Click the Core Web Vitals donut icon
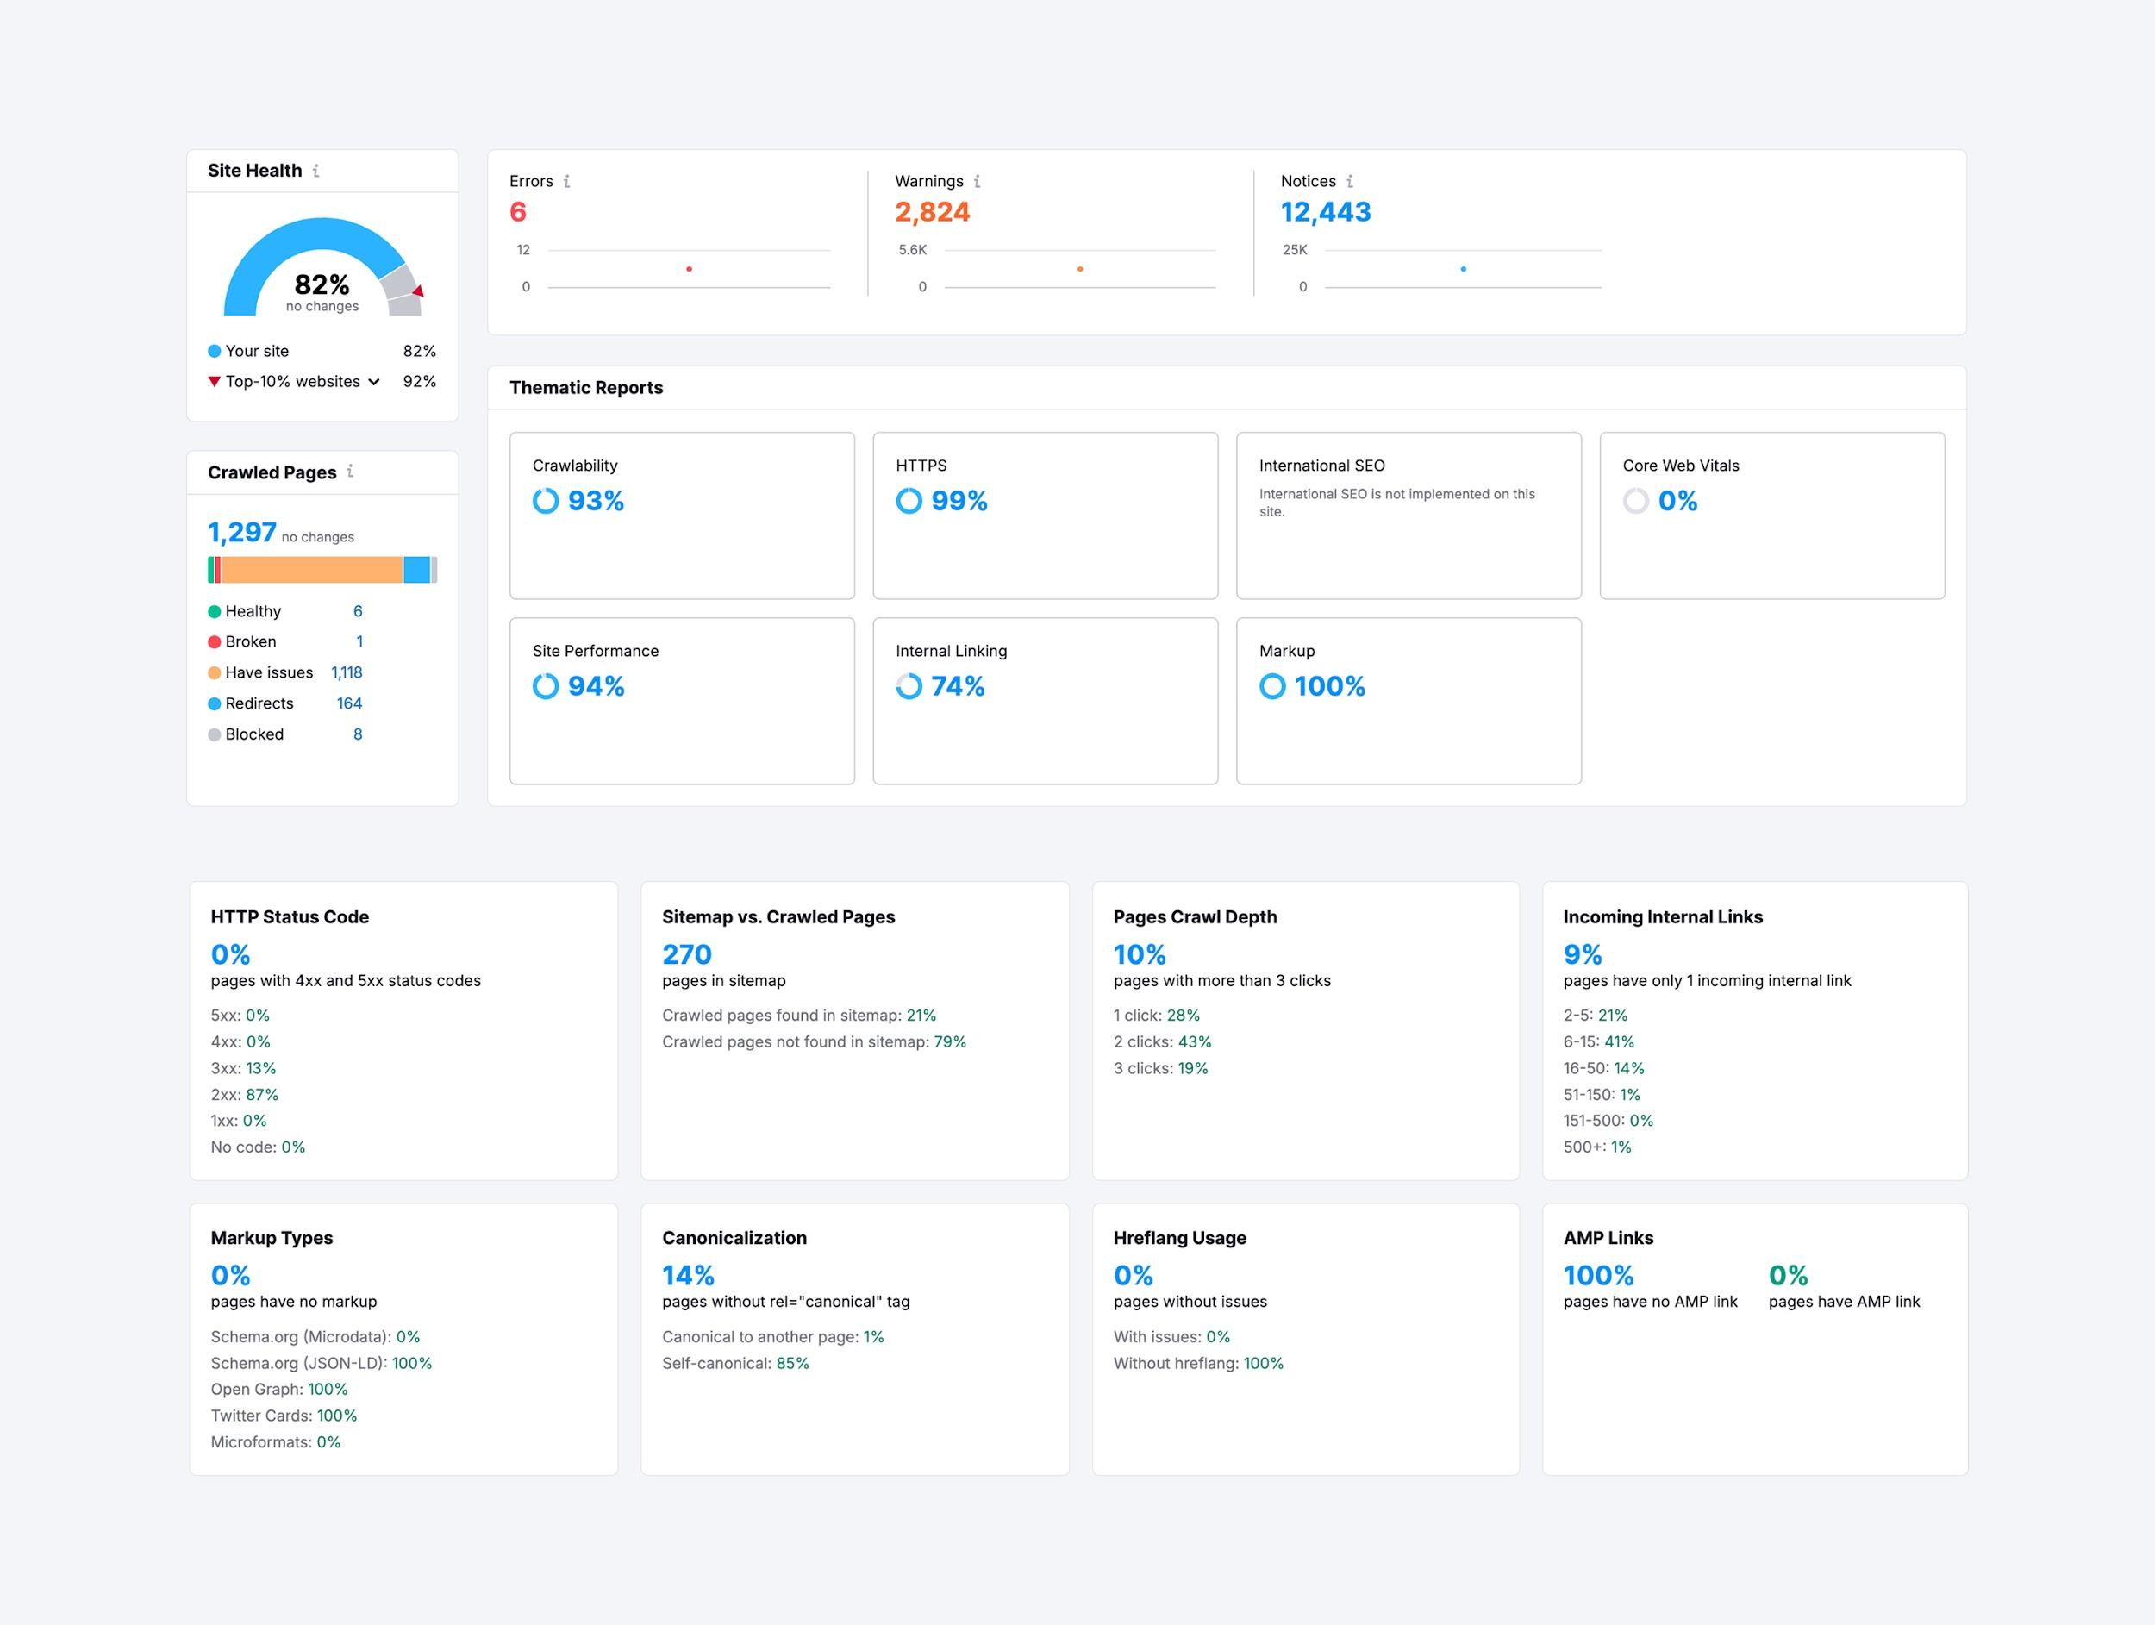The height and width of the screenshot is (1625, 2155). point(1636,501)
